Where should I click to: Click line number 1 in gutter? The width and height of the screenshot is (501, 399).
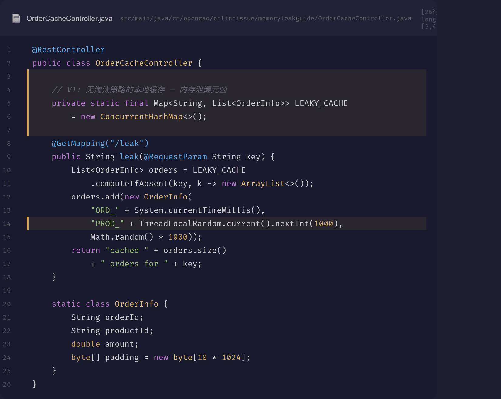[x=9, y=50]
